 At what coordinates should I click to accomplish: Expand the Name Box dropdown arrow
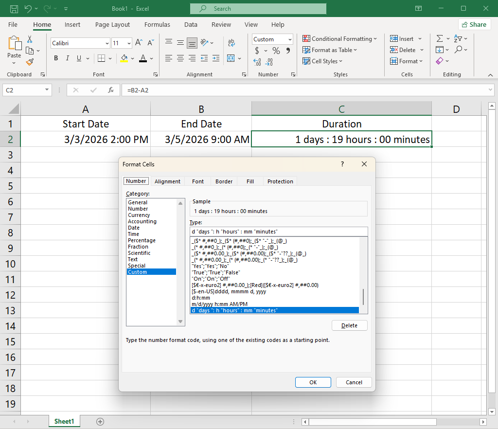(x=47, y=90)
